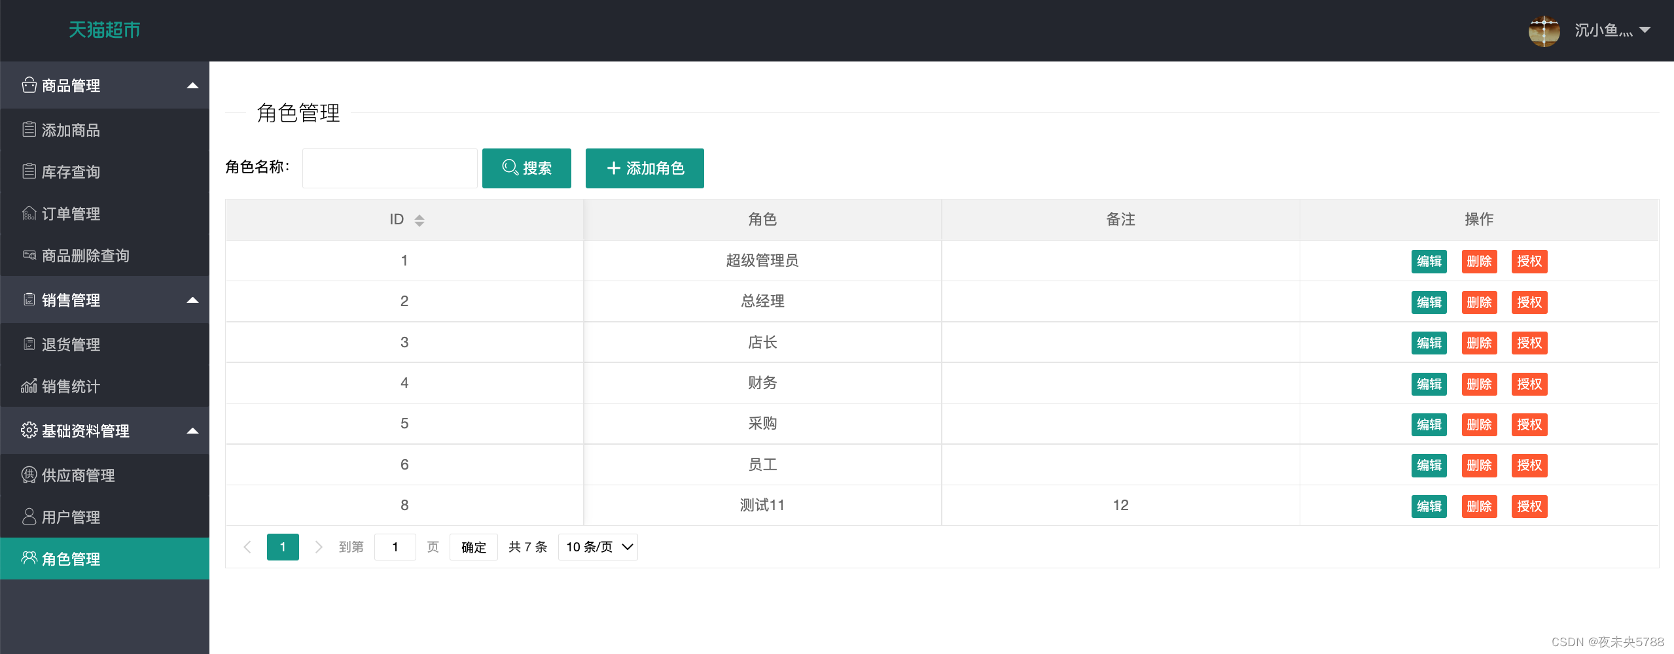Click the 角色名称 input field
This screenshot has height=654, width=1674.
pos(389,168)
